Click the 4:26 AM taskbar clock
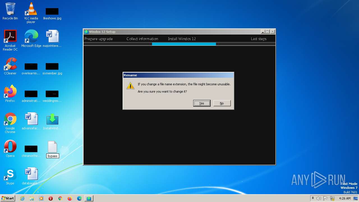359x202 pixels. coord(345,198)
